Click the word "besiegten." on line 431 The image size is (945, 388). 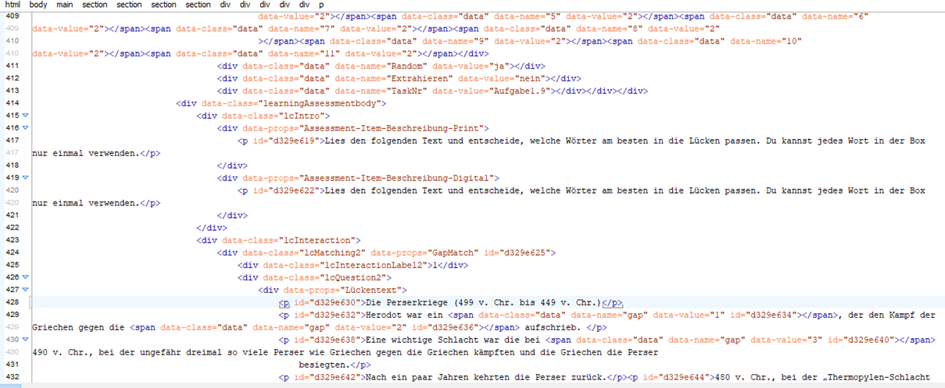coord(324,365)
